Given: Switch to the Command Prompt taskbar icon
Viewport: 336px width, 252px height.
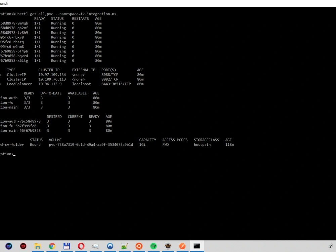Looking at the screenshot, I should tap(197, 246).
